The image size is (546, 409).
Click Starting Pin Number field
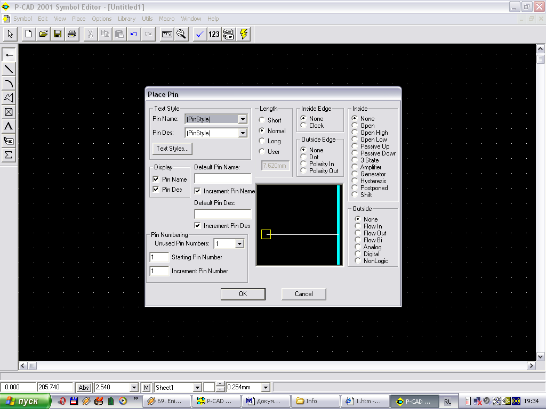[159, 257]
